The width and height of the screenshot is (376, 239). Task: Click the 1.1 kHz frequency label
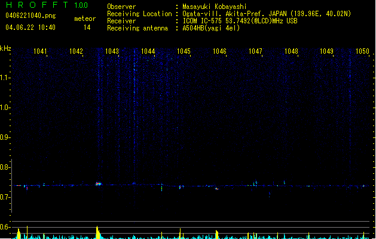tap(5, 78)
